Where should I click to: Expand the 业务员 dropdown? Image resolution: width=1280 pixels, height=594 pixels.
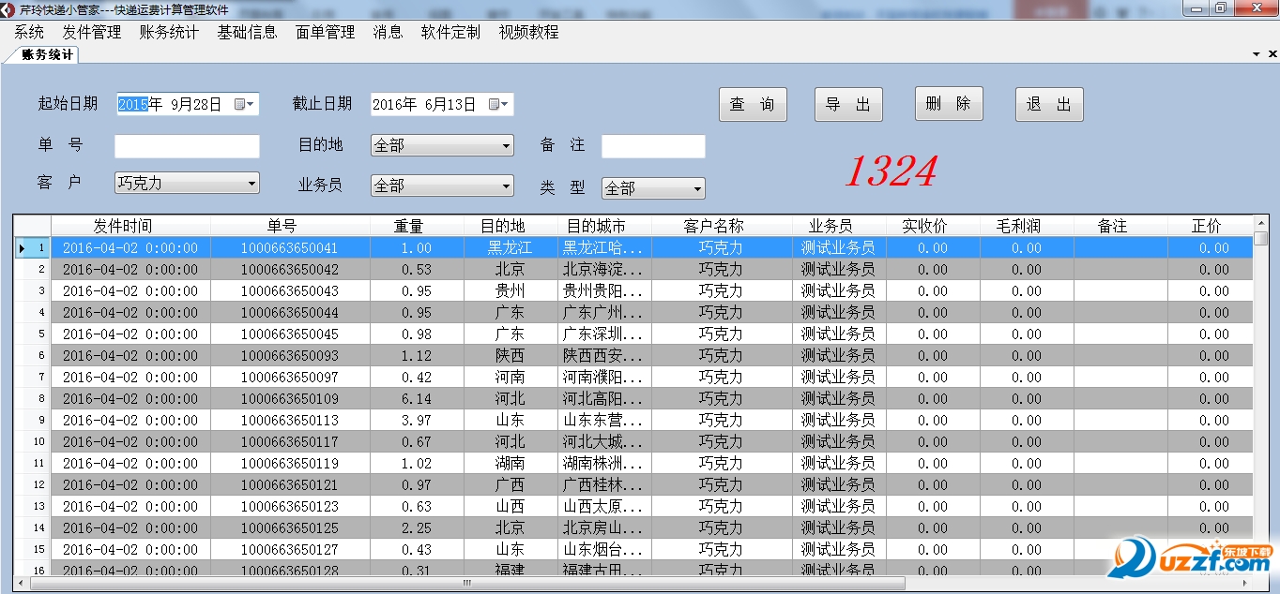[x=507, y=186]
